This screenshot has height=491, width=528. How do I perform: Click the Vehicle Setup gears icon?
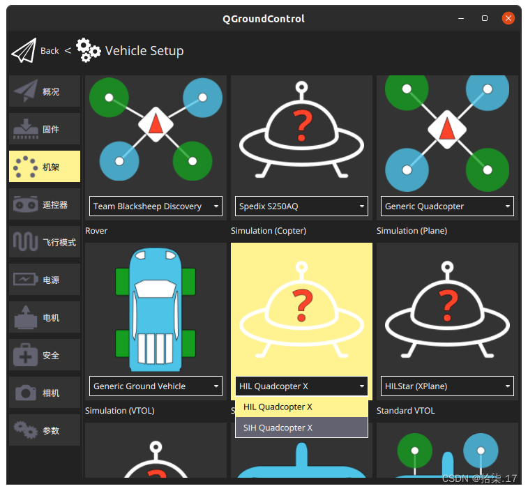pos(88,50)
